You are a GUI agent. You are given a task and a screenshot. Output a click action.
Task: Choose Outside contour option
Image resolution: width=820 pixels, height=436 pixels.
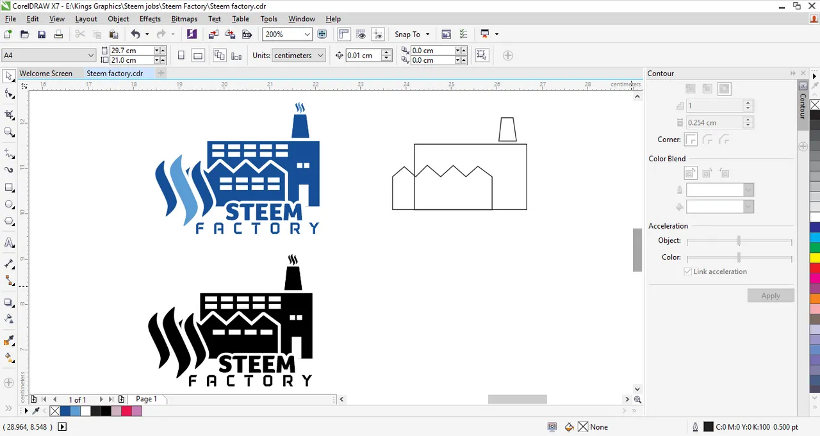coord(724,89)
